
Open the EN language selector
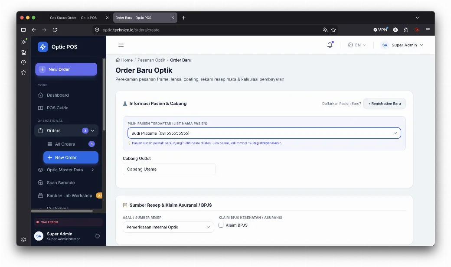click(357, 45)
